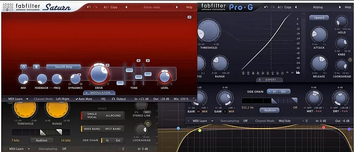Click Audition in Pro-DS
Screen dimensions: 354x152
pos(42,140)
